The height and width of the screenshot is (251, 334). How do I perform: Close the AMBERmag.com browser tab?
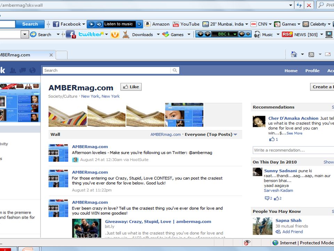[51, 55]
